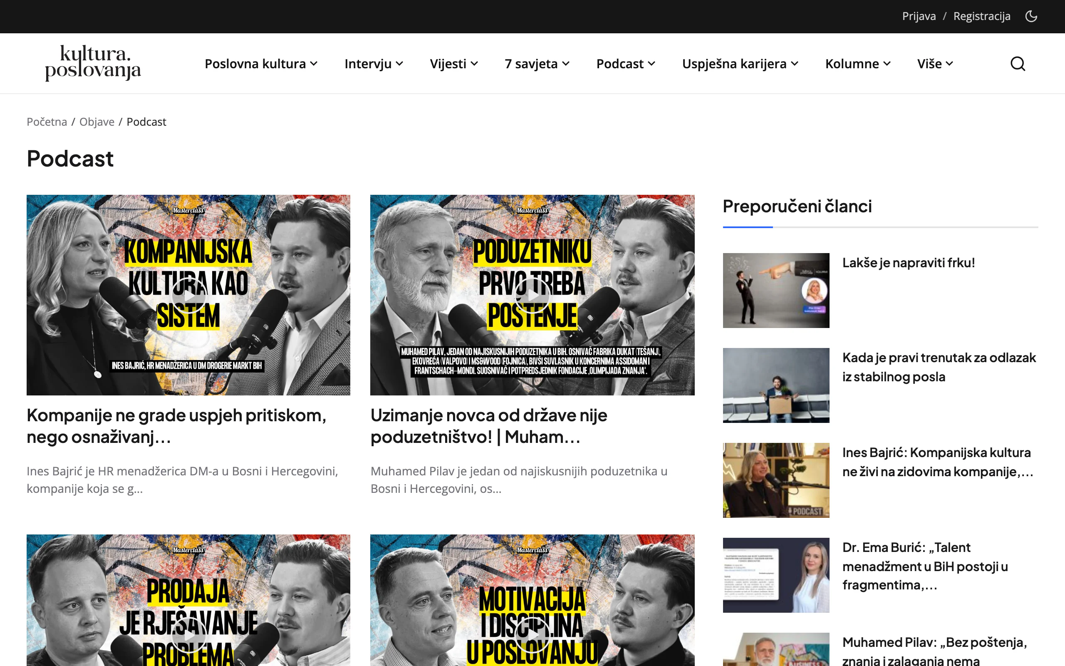Open search with the magnifier icon
The image size is (1065, 666).
pyautogui.click(x=1018, y=63)
